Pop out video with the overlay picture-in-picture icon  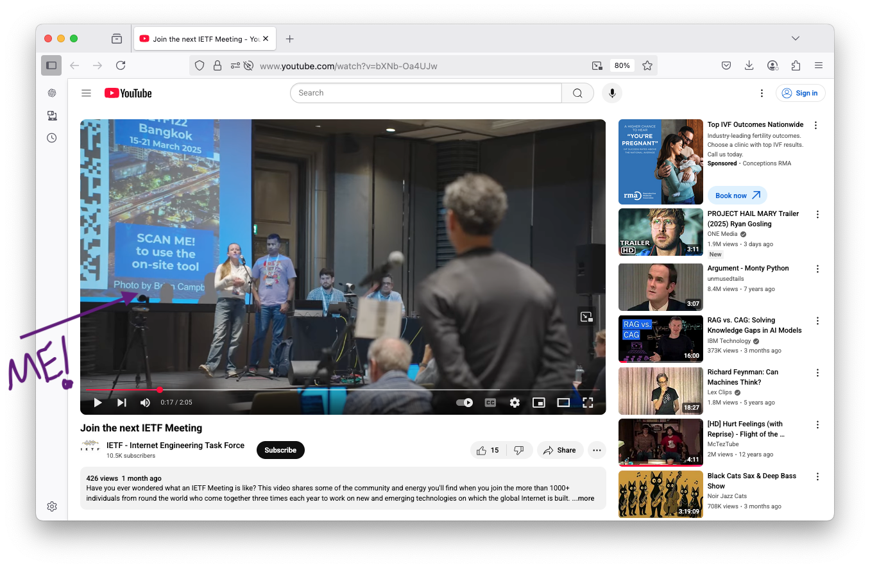tap(586, 316)
